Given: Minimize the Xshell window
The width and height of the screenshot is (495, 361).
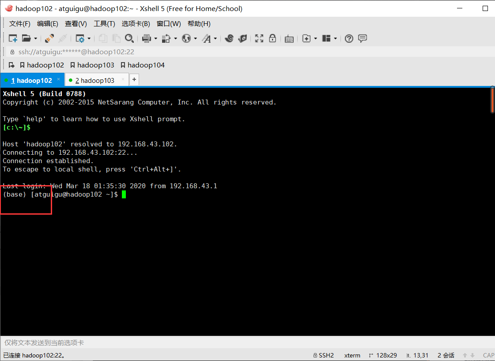Looking at the screenshot, I should [460, 8].
